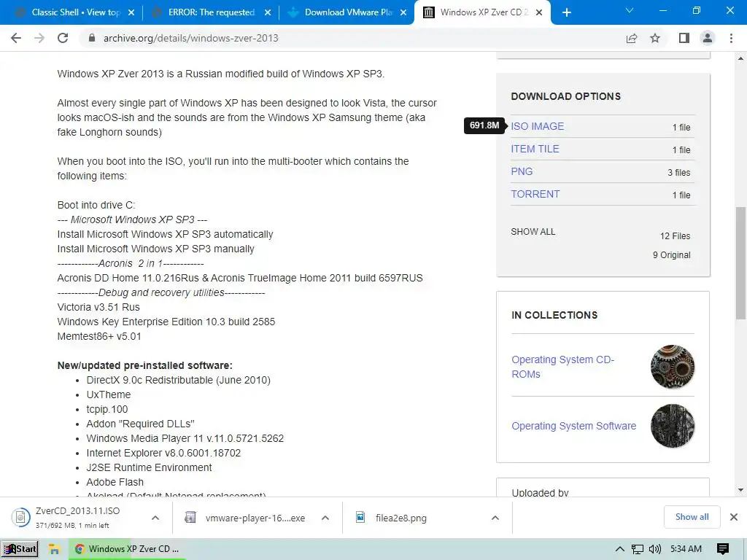This screenshot has height=560, width=747.
Task: Download the ISO IMAGE file
Action: click(537, 126)
